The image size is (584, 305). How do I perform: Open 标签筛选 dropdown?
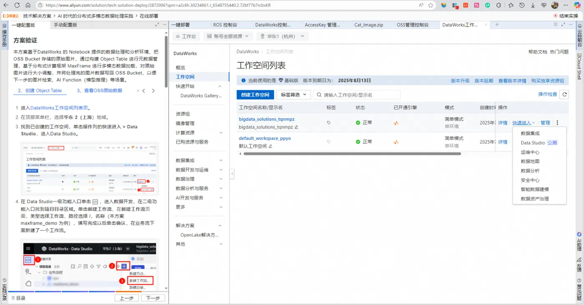tap(293, 95)
